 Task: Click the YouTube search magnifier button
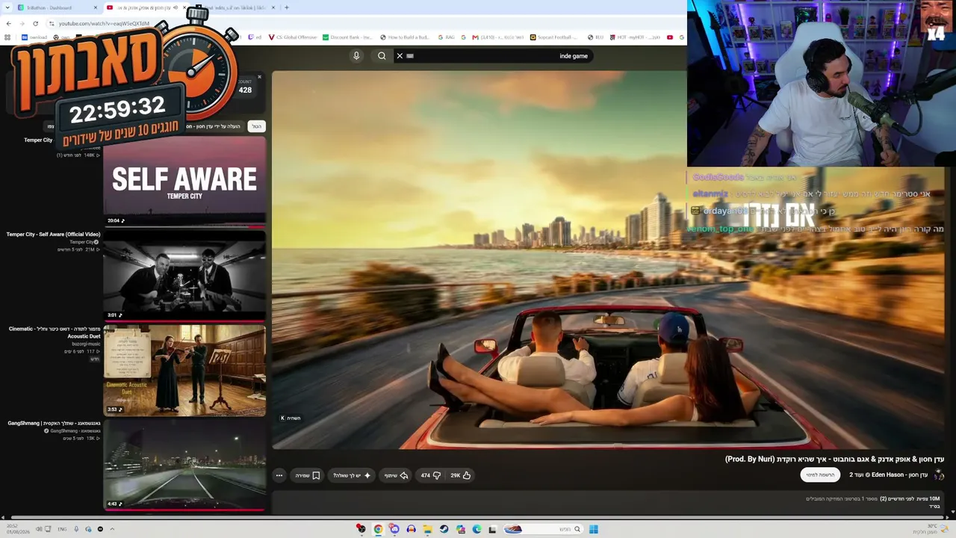(382, 56)
